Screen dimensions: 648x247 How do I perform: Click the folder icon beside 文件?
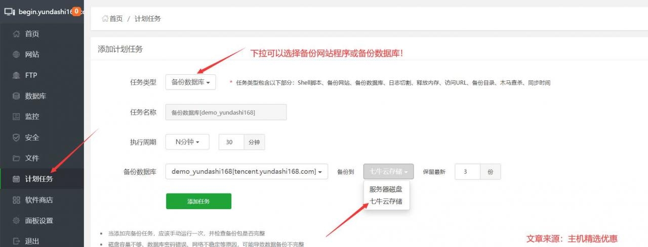click(16, 158)
